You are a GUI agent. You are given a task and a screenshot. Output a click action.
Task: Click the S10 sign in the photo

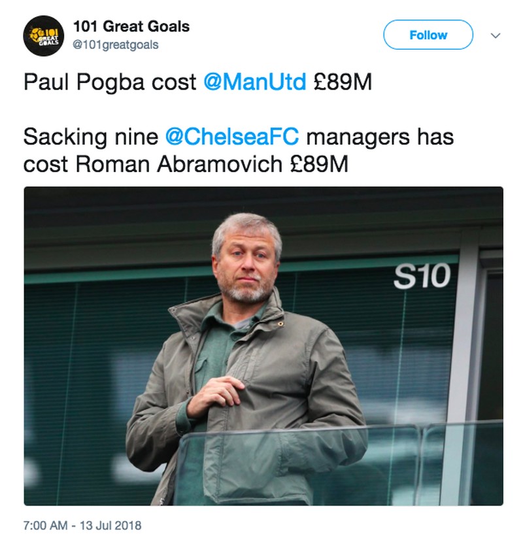pos(422,277)
